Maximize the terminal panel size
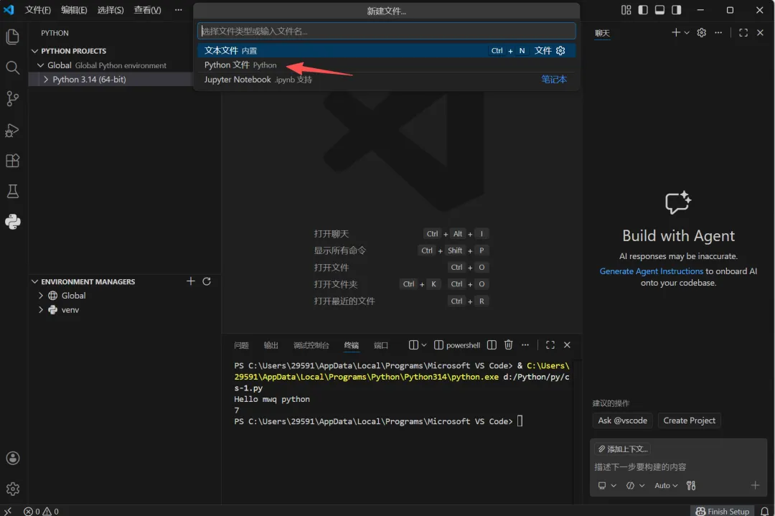The height and width of the screenshot is (516, 775). (550, 345)
